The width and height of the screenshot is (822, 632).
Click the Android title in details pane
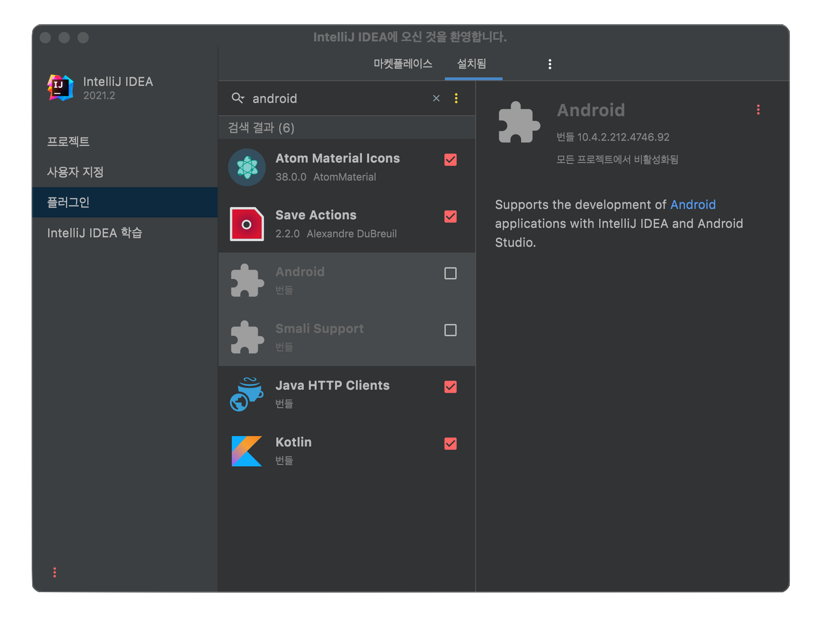click(591, 110)
